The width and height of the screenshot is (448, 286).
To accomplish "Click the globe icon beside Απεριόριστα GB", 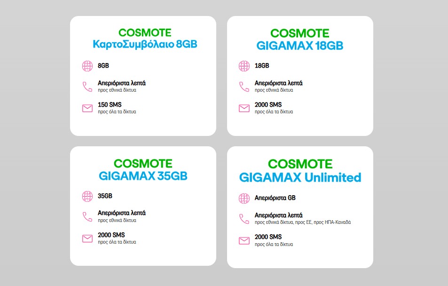I will (244, 198).
